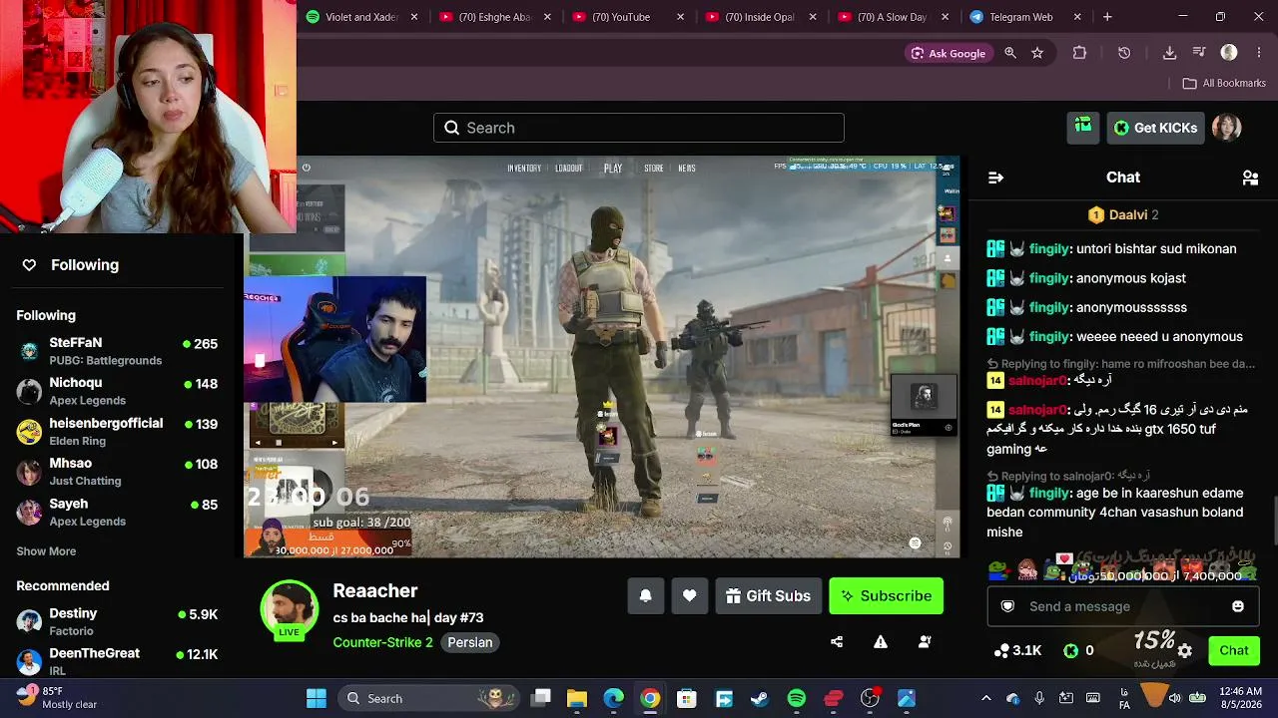Open the Get KICKs button

coord(1155,128)
